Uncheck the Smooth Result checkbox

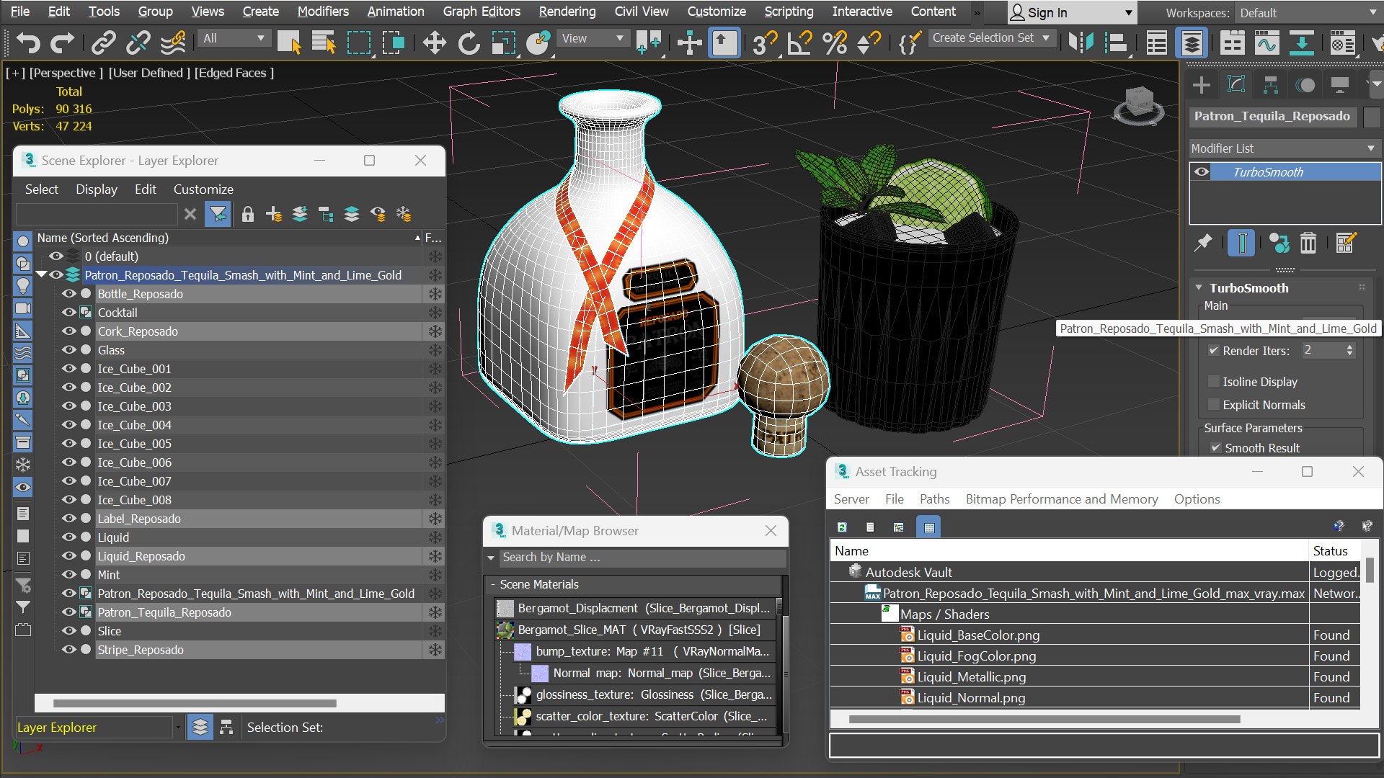click(1216, 447)
